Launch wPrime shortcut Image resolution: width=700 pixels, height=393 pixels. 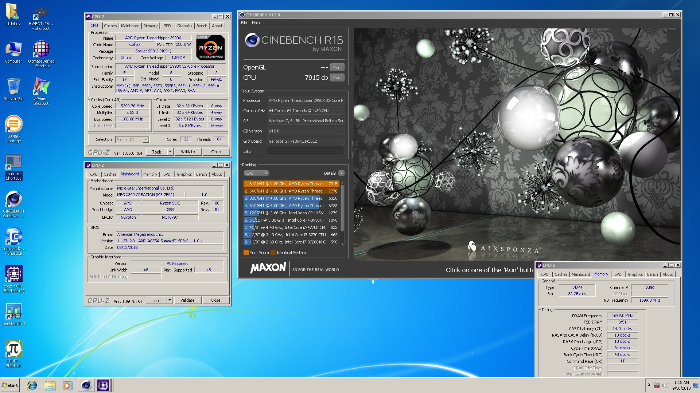(x=41, y=91)
